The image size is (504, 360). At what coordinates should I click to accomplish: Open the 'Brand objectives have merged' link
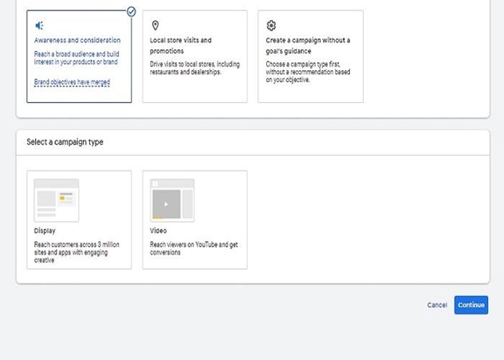[72, 82]
